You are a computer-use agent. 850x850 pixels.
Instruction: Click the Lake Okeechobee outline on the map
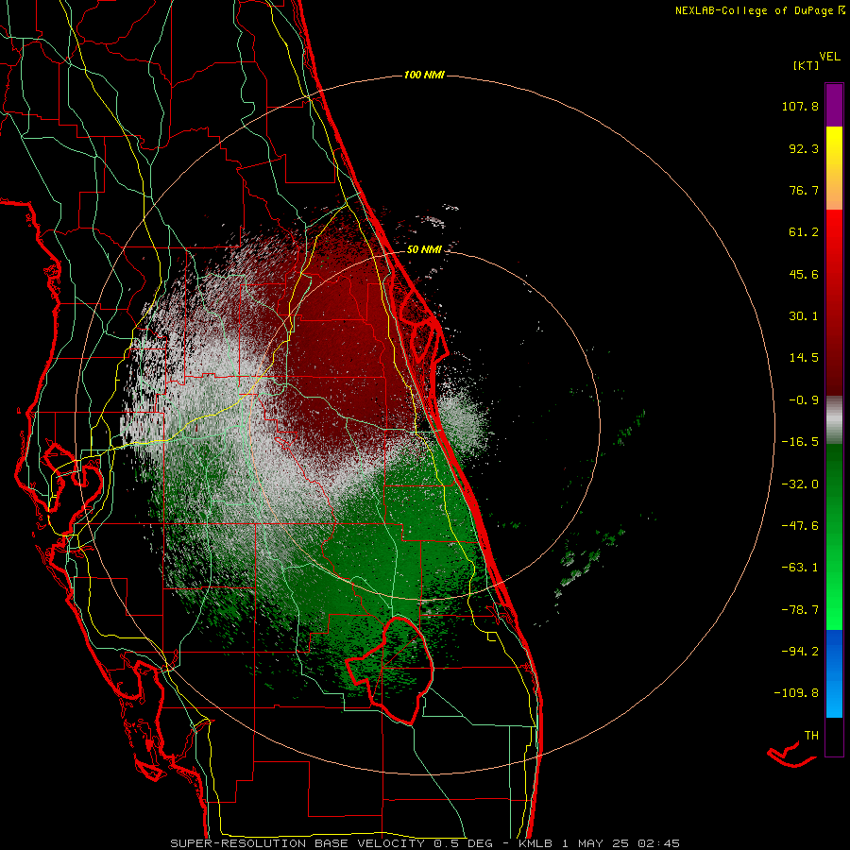(389, 670)
